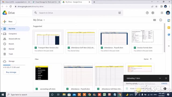Open Chrome side panel icon
Screen dimensions: 172x97
[161, 6]
